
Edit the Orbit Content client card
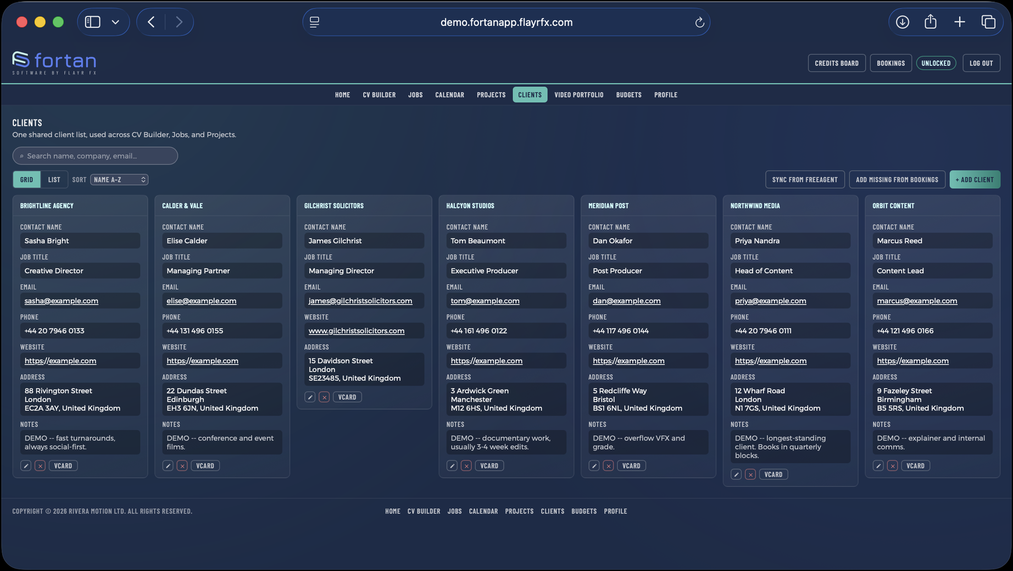pyautogui.click(x=878, y=465)
